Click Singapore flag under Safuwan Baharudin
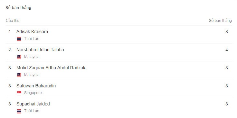The width and height of the screenshot is (237, 118). click(19, 93)
